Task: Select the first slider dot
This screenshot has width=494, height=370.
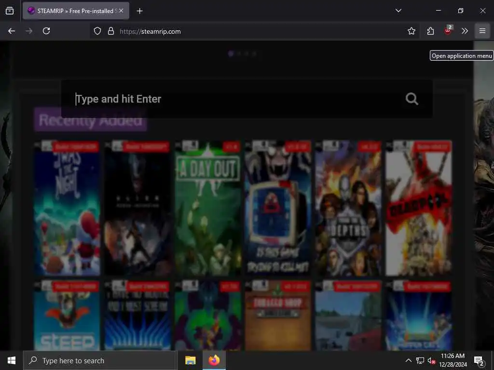Action: point(231,53)
